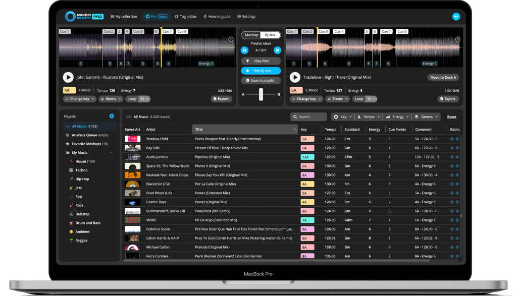Go back to previous playlist idea

(x=244, y=50)
